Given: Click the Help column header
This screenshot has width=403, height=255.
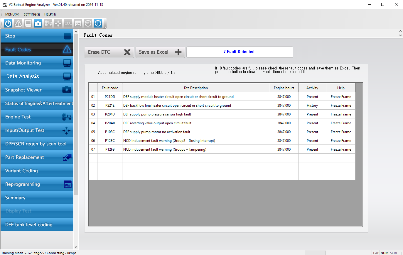Looking at the screenshot, I should coord(341,88).
